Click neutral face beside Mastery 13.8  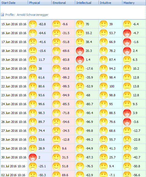coord(127,86)
